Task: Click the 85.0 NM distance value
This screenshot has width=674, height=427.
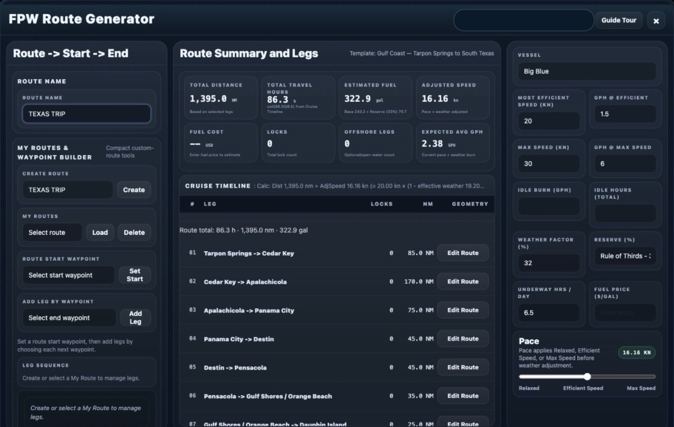Action: [x=421, y=253]
